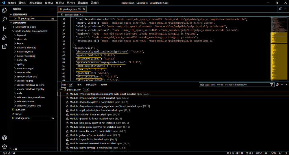Close the package.json editor tab
The height and width of the screenshot is (155, 289).
[84, 9]
